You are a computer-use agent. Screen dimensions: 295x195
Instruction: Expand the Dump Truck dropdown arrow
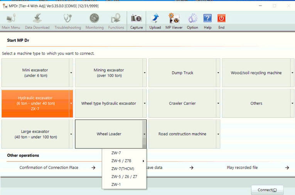point(218,73)
